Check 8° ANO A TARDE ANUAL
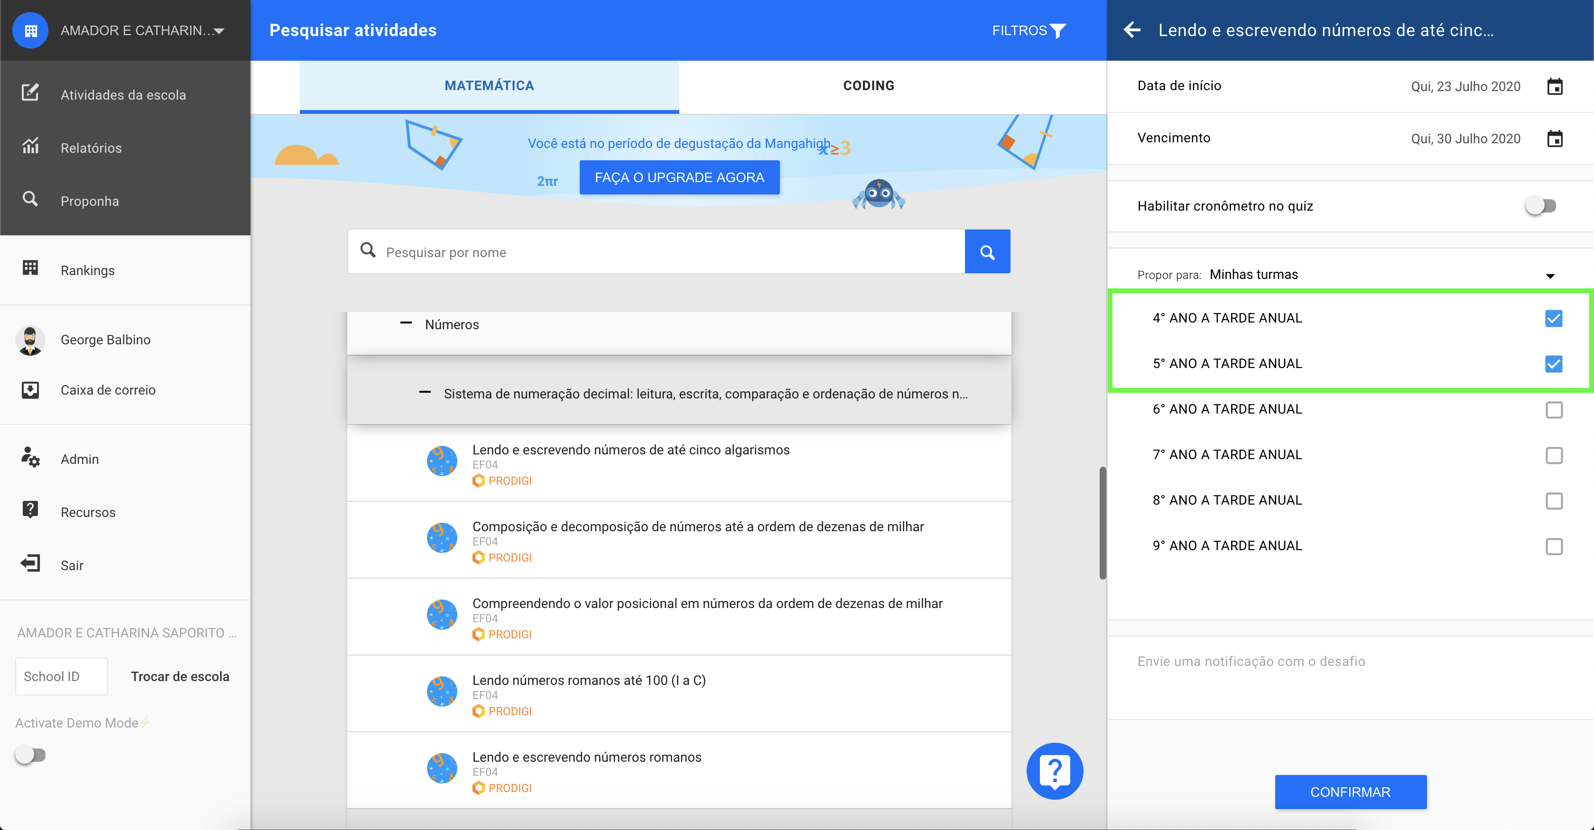 coord(1554,501)
